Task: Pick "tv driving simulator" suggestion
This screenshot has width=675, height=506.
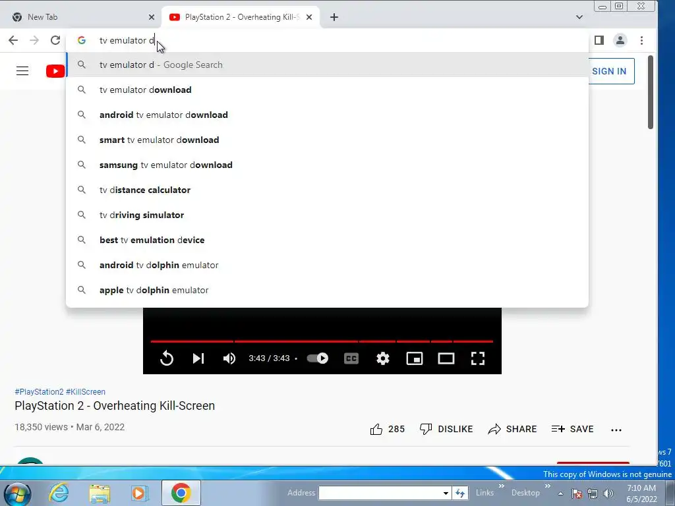Action: click(x=327, y=215)
